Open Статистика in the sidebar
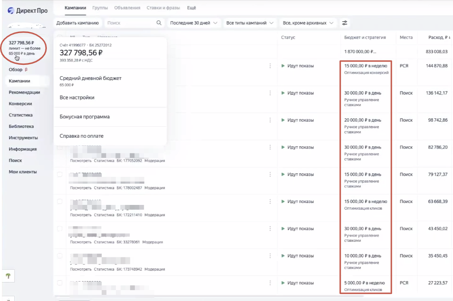The height and width of the screenshot is (301, 453). 20,115
